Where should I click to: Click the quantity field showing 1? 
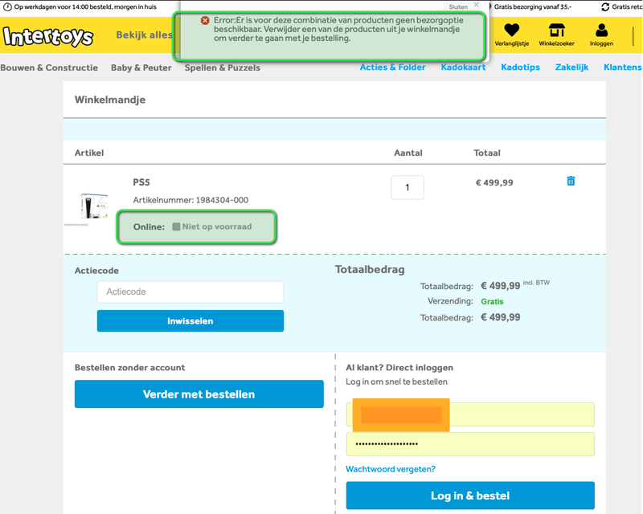pyautogui.click(x=408, y=187)
